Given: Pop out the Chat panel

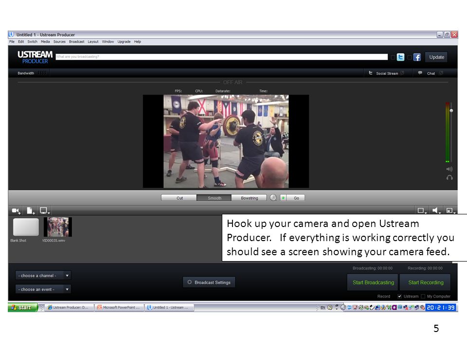Looking at the screenshot, I should [x=441, y=73].
